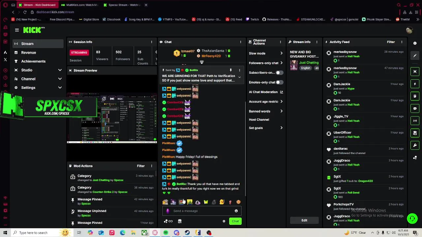The image size is (422, 237).
Task: Select Stream in left sidebar
Action: (38, 44)
